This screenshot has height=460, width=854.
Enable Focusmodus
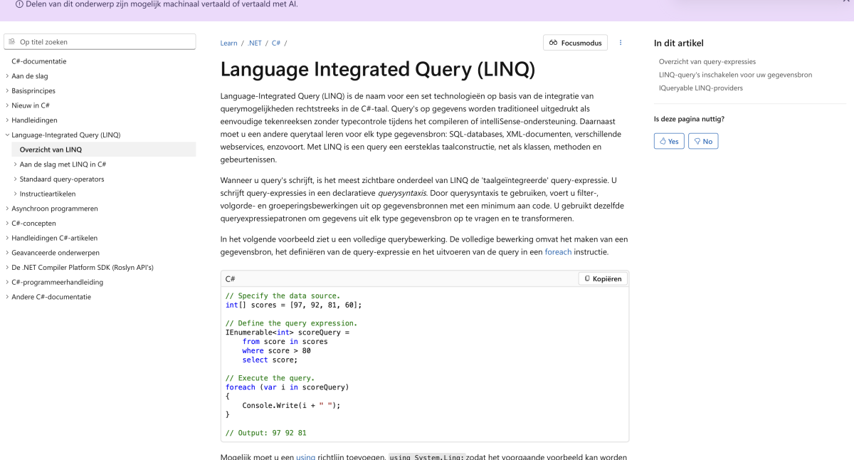[x=576, y=43]
